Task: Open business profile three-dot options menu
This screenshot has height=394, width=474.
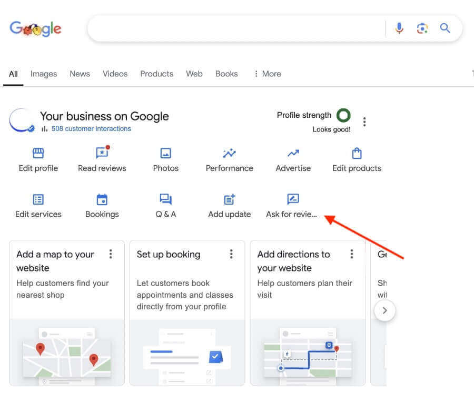Action: (x=364, y=122)
